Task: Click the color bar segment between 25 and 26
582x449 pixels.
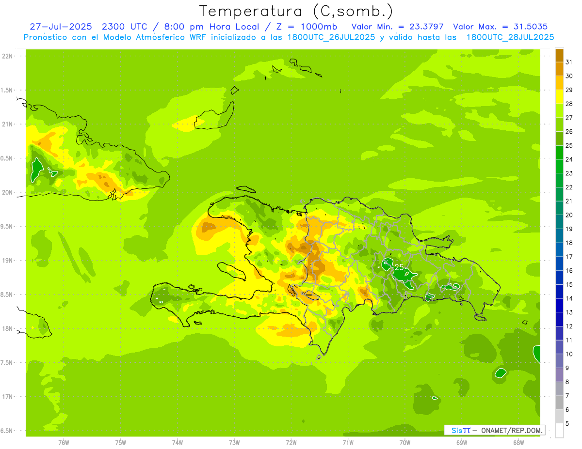Action: [559, 139]
